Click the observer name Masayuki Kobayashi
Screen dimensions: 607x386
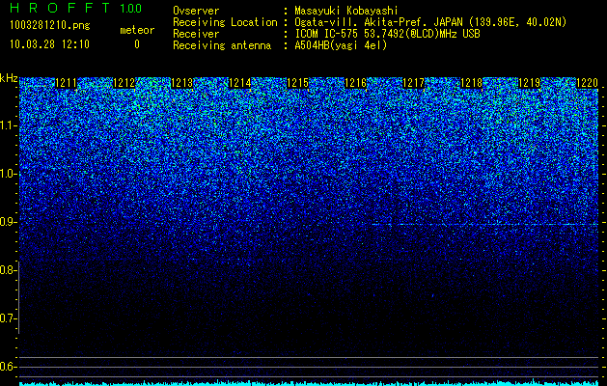(x=346, y=11)
